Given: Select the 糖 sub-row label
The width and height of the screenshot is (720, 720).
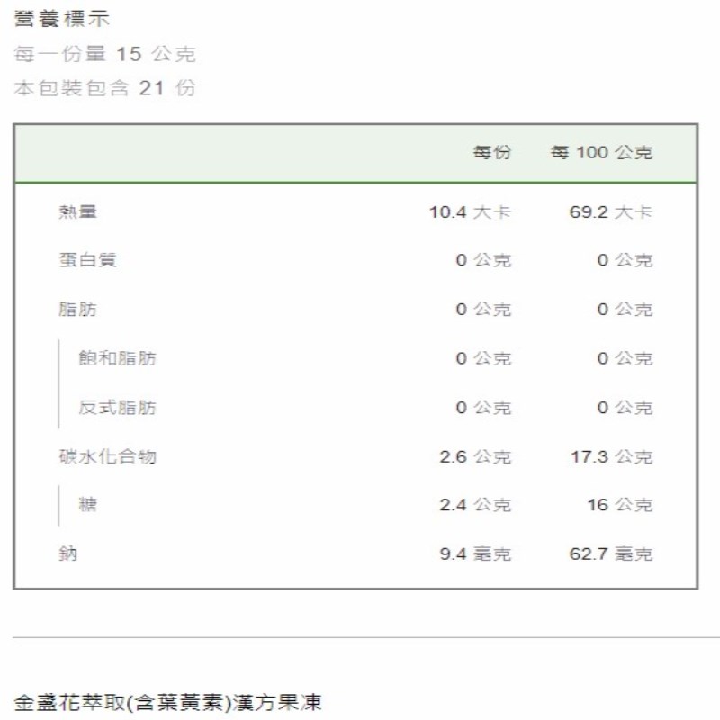Looking at the screenshot, I should click(x=87, y=505).
